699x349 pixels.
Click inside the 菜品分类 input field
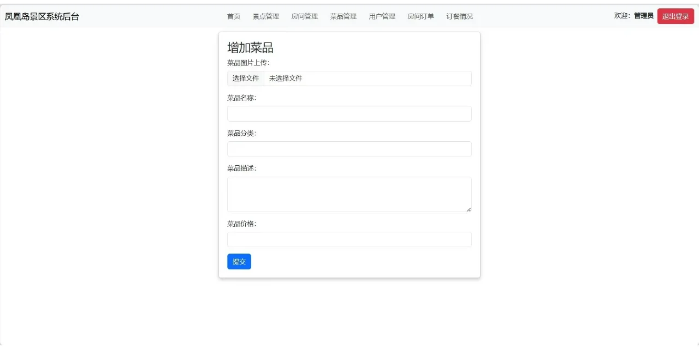349,148
